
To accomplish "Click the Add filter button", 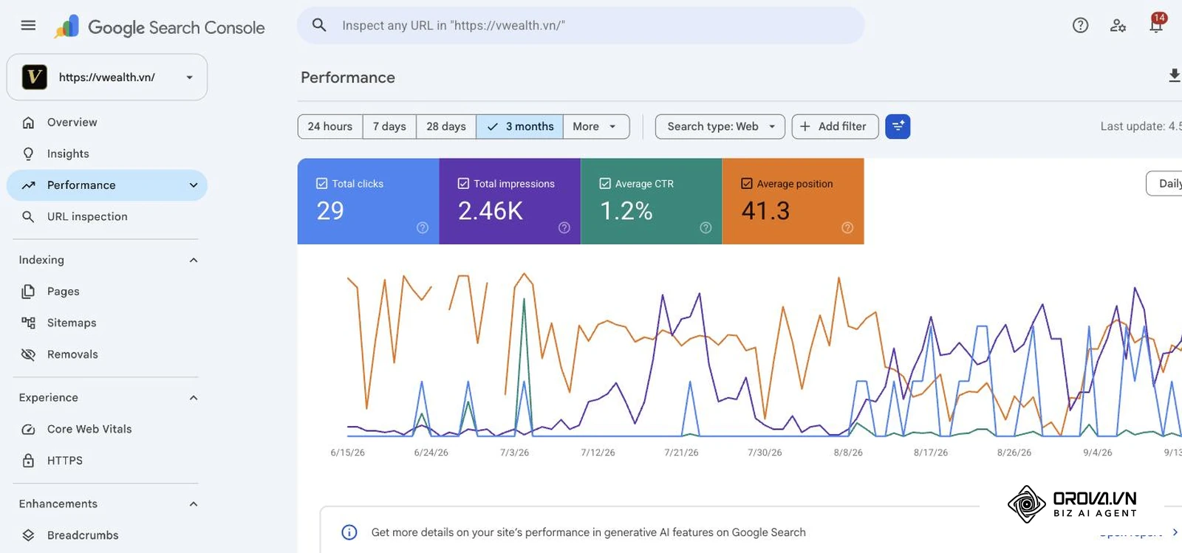I will point(835,126).
